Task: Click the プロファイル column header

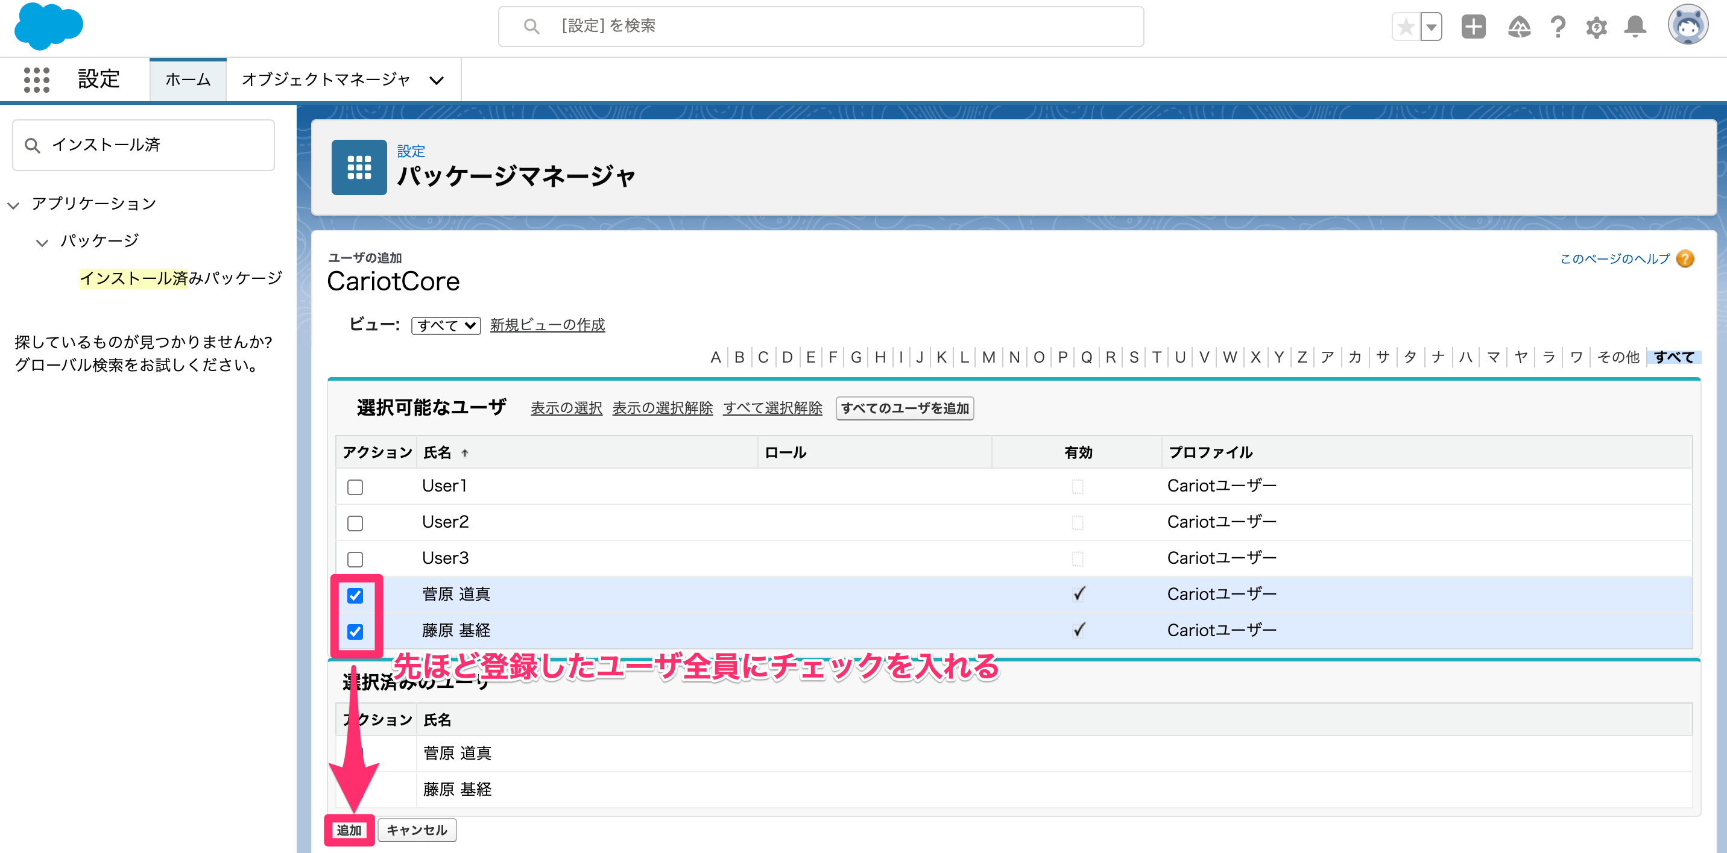Action: click(1210, 452)
